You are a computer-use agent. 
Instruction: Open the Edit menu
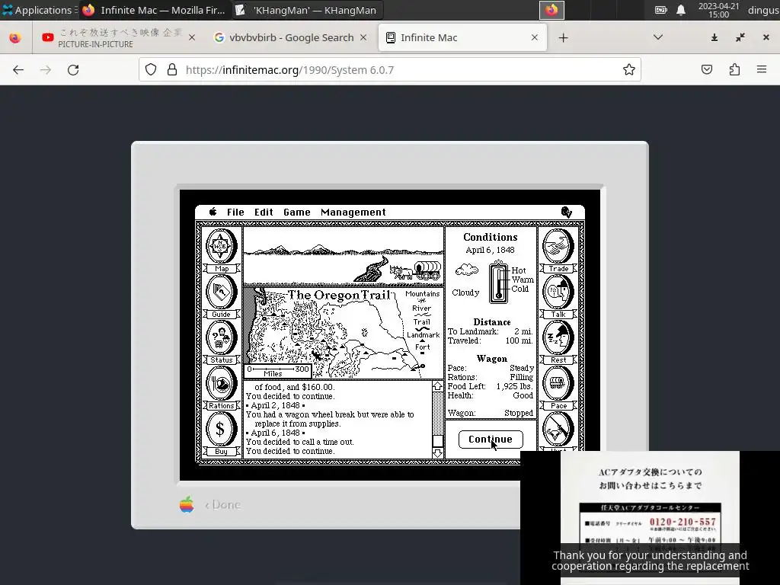264,212
